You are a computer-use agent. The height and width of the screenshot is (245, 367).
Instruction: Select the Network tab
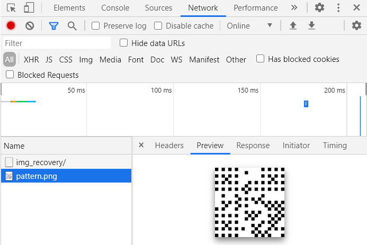(203, 8)
